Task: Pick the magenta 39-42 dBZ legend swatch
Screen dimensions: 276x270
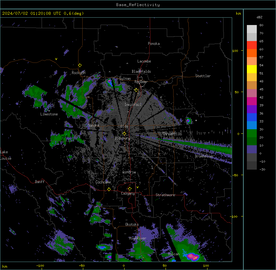Action: [x=252, y=101]
